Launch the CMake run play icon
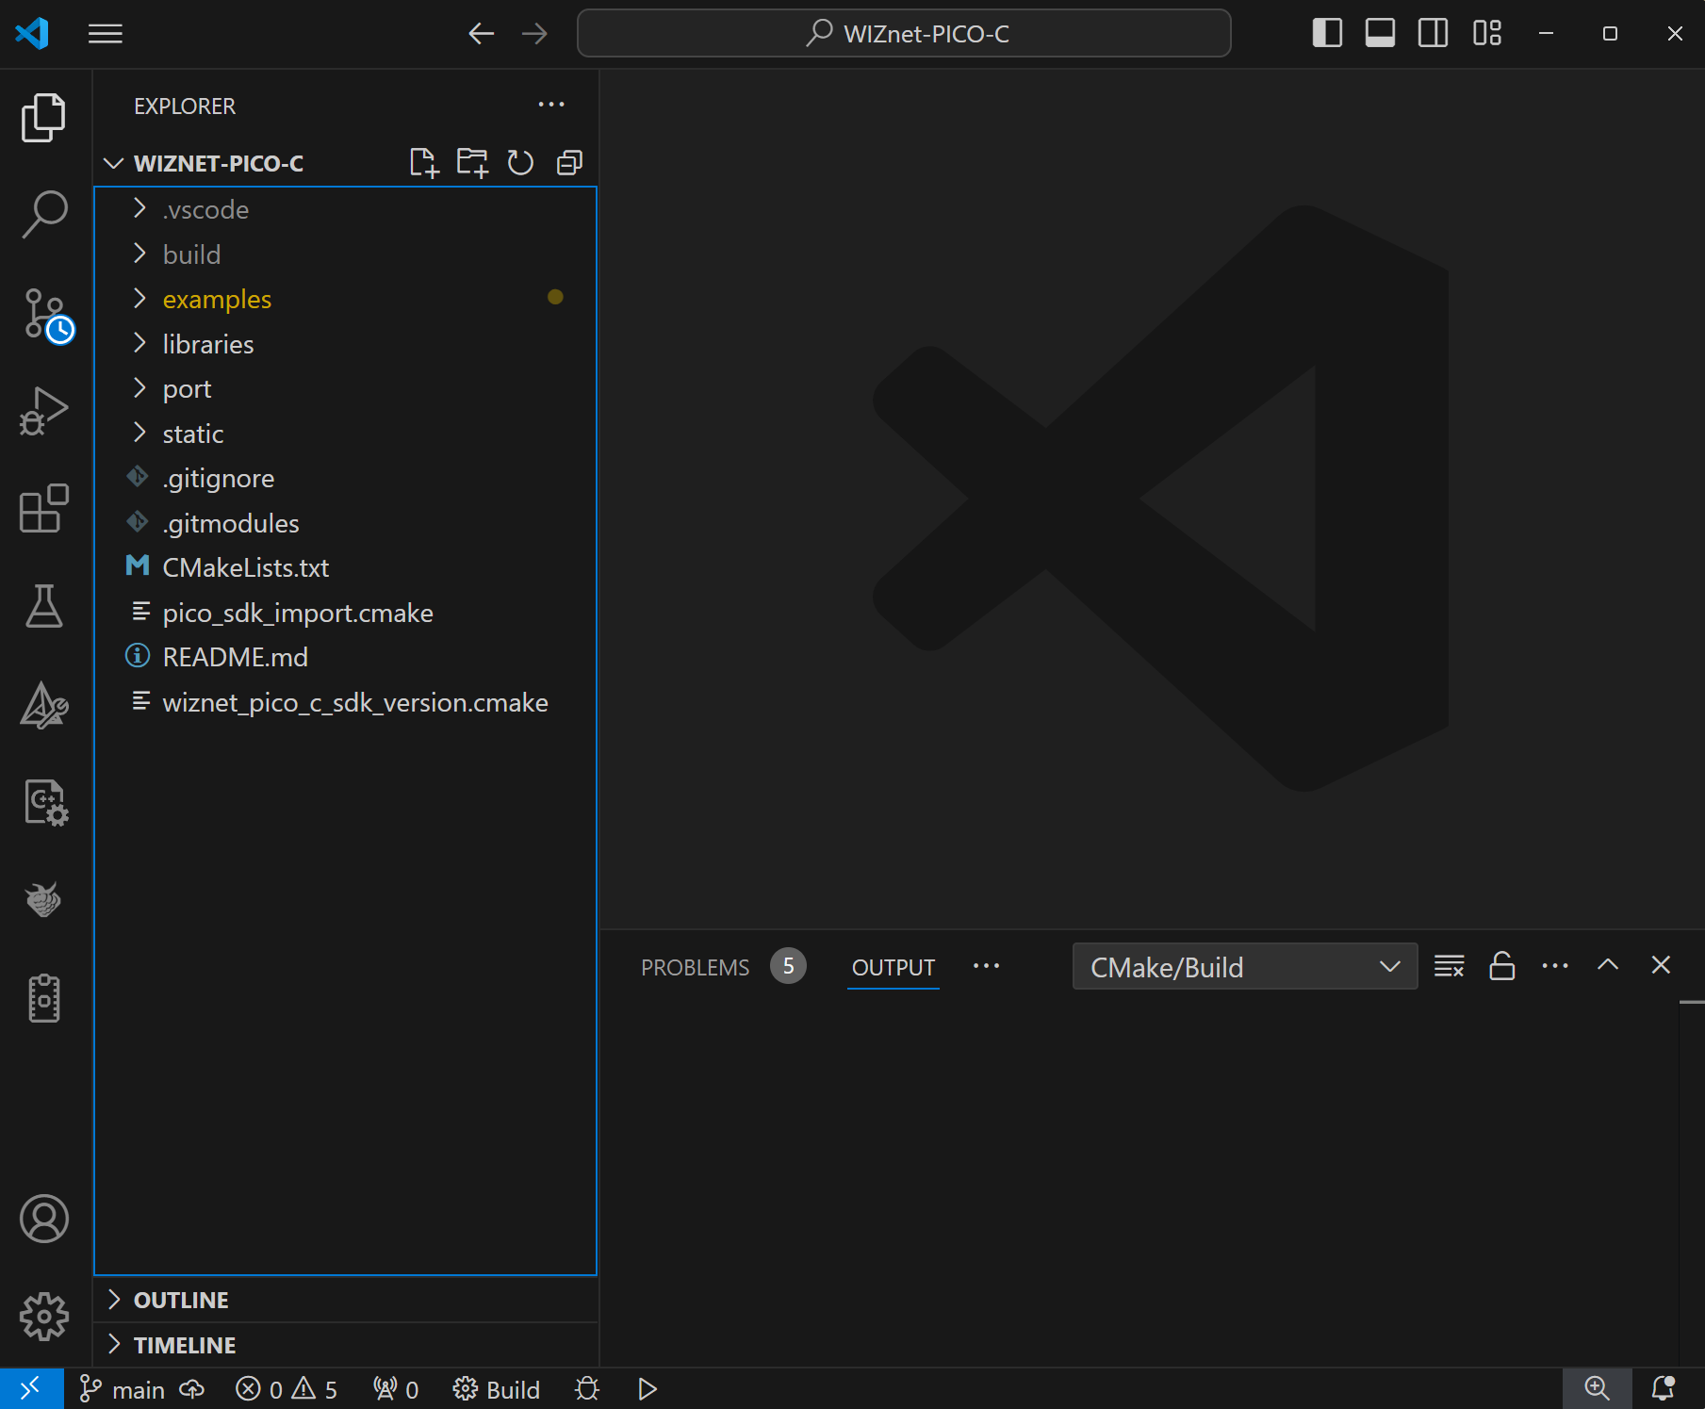The image size is (1705, 1409). (648, 1389)
